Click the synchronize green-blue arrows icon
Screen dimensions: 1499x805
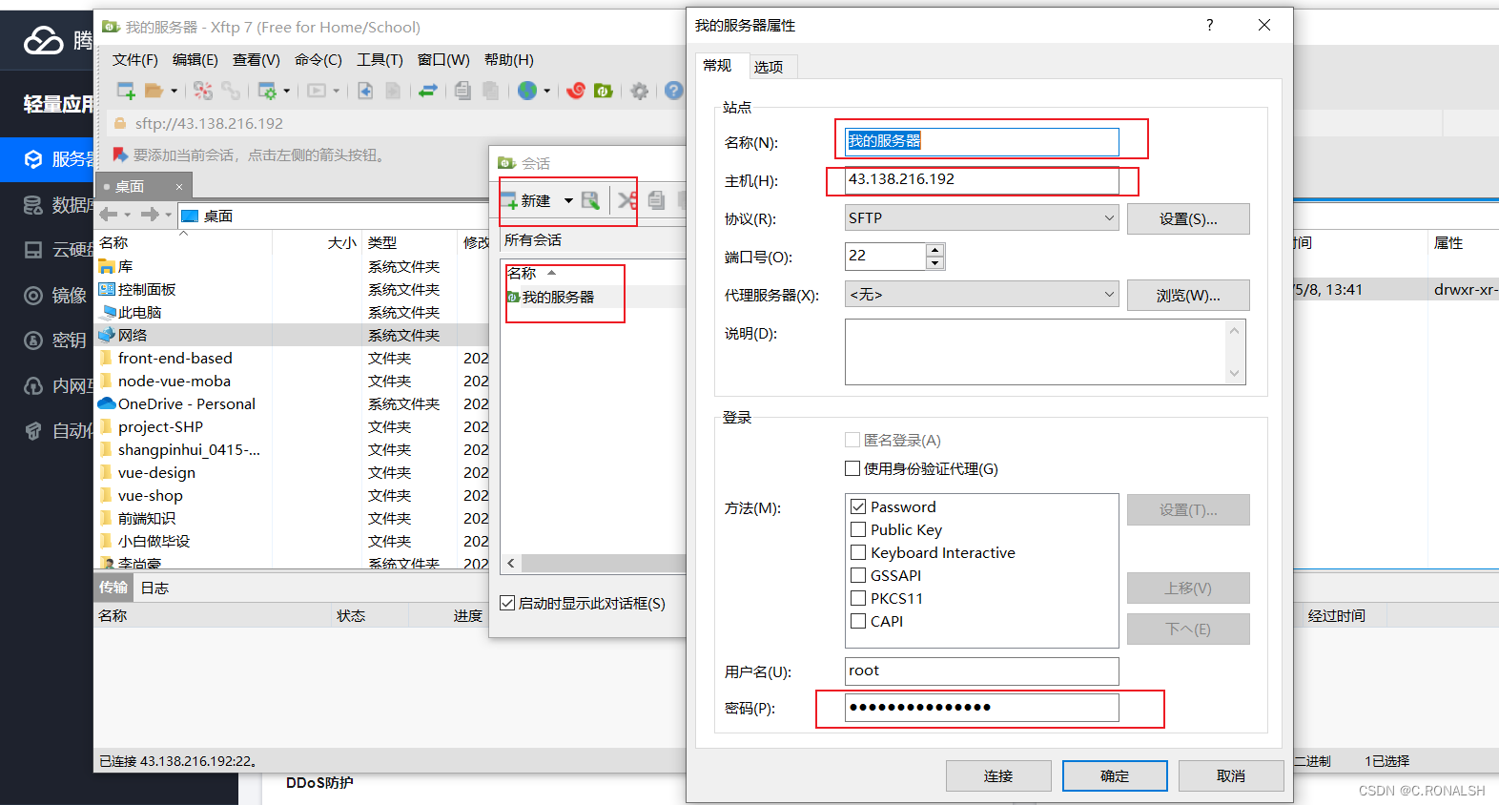428,91
